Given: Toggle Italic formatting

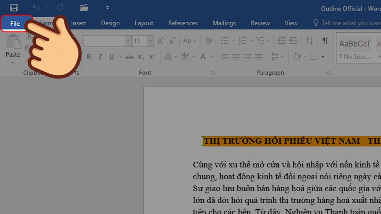Looking at the screenshot, I should (x=100, y=57).
